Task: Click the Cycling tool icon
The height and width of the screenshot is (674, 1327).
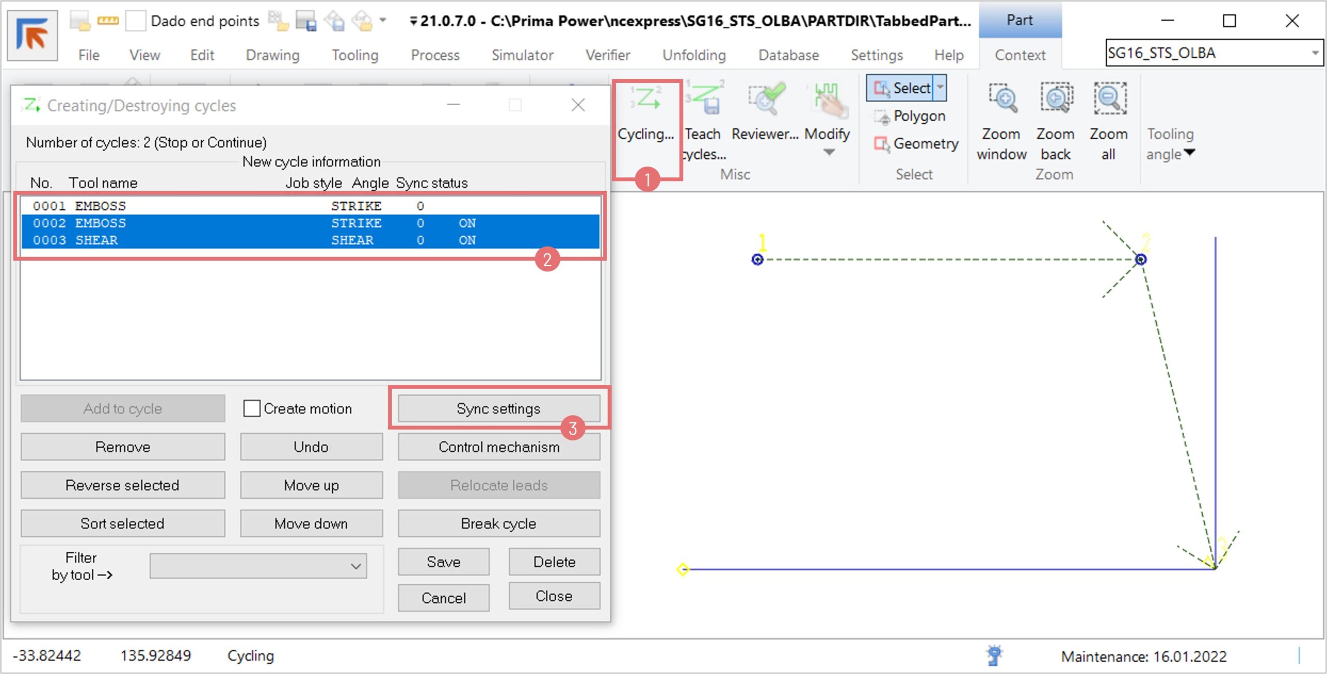Action: click(x=645, y=98)
